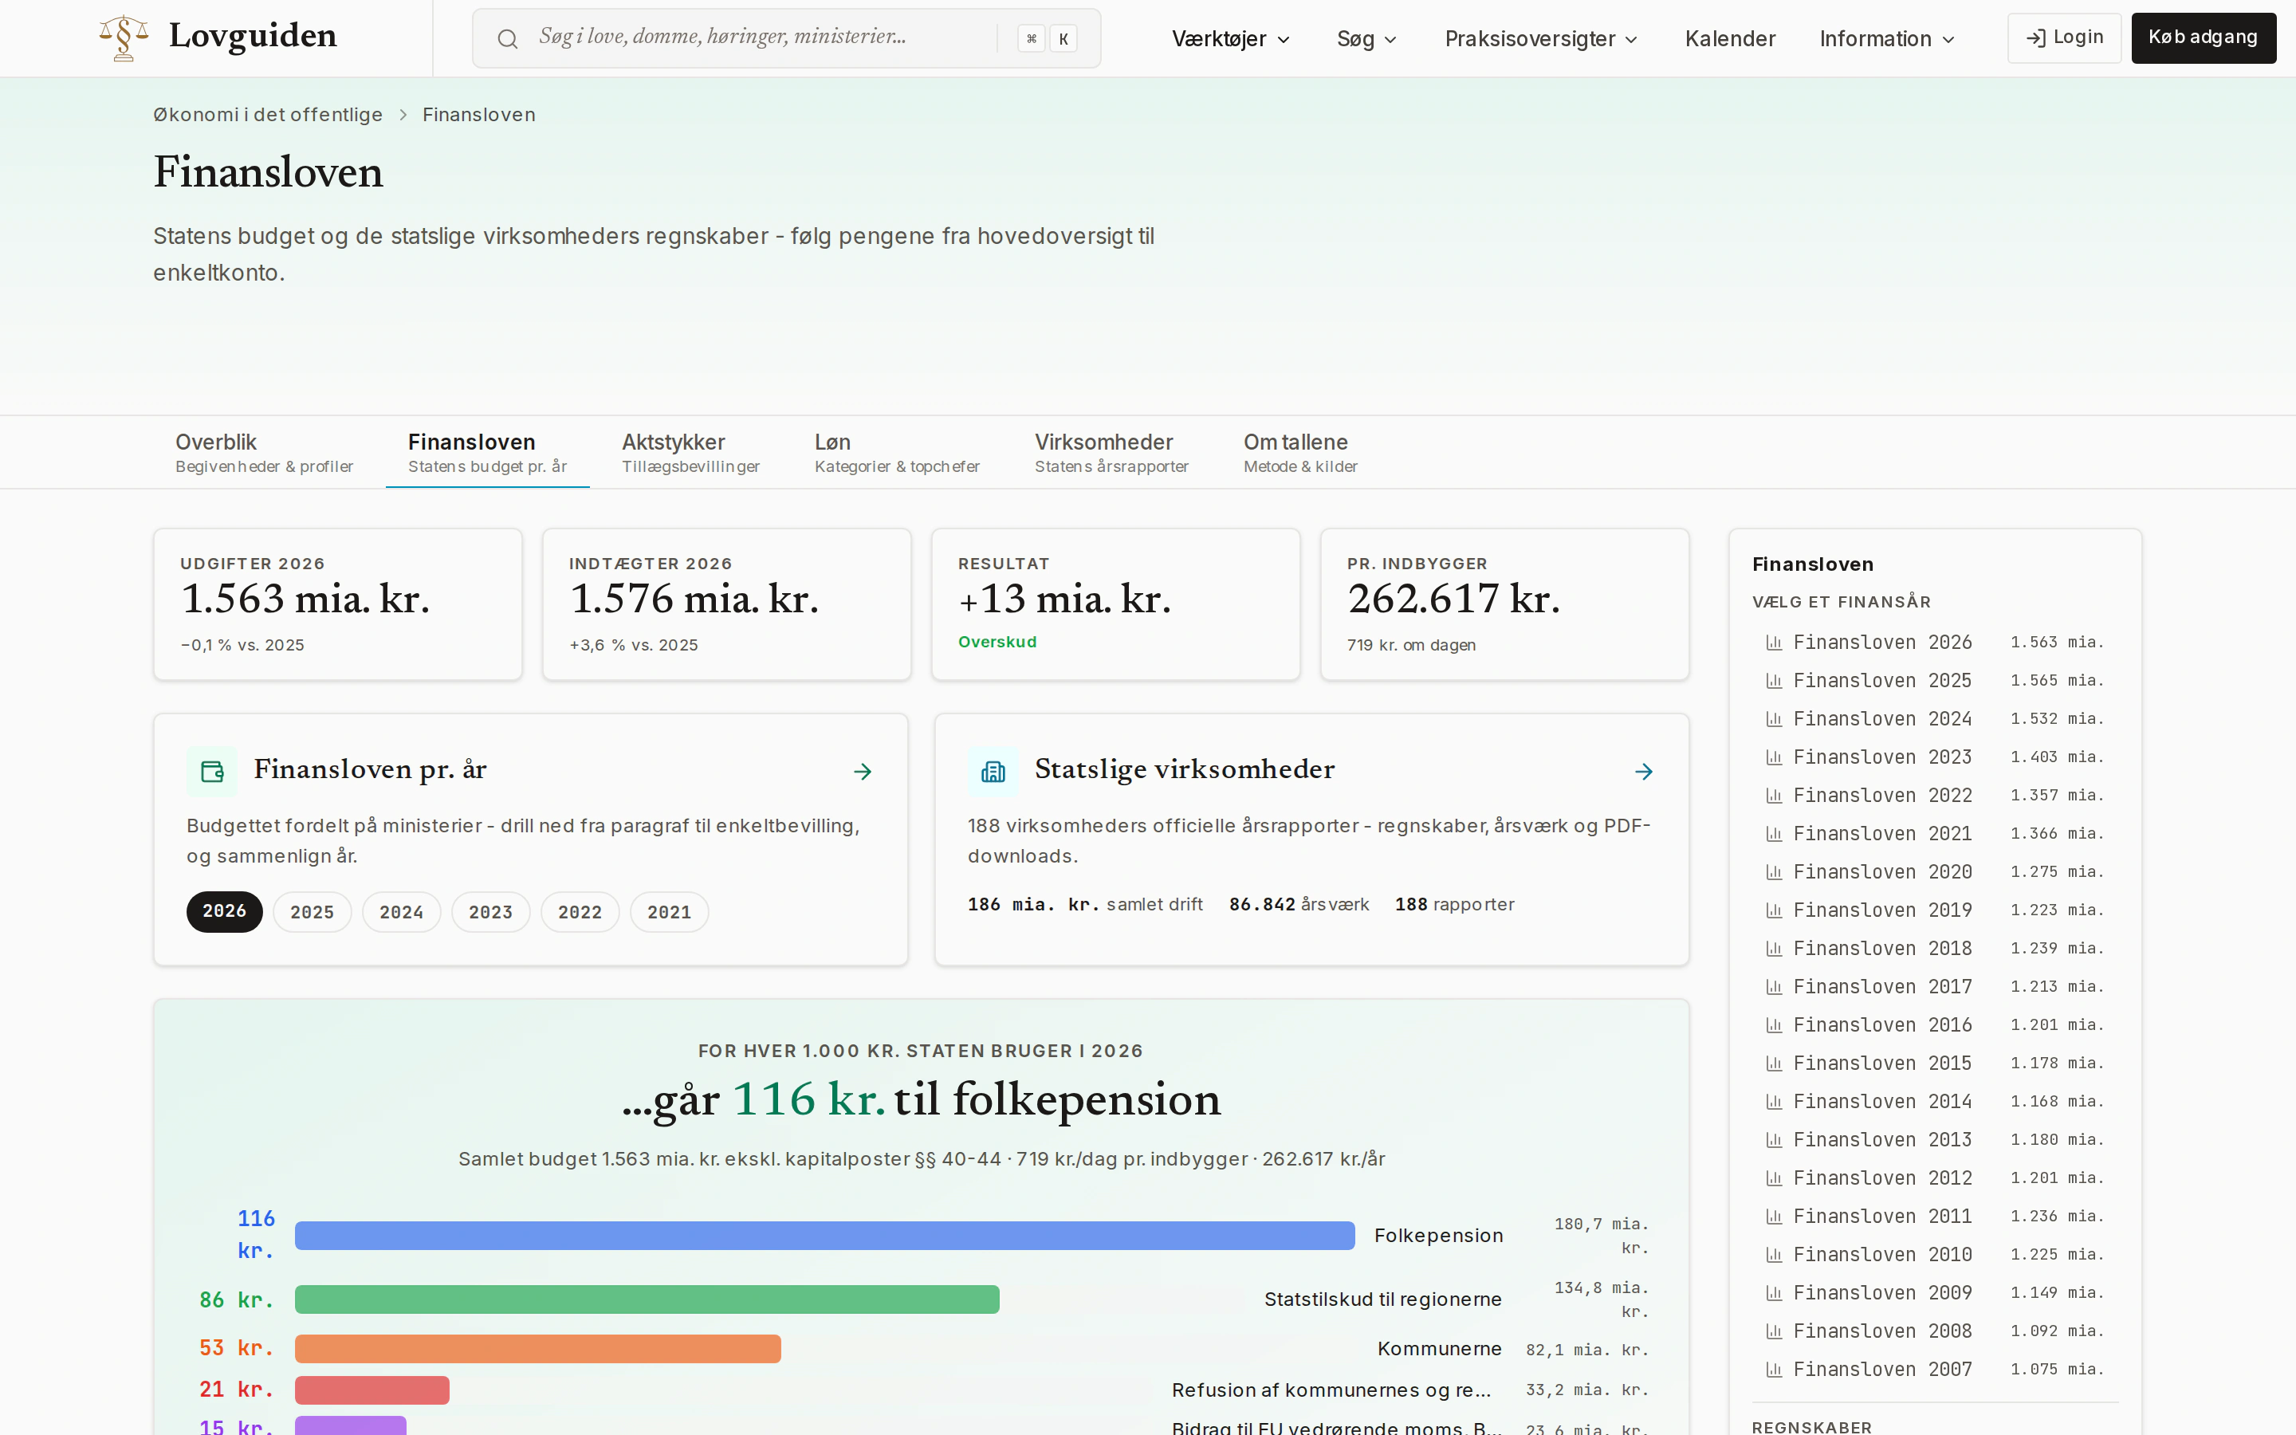This screenshot has height=1435, width=2296.
Task: Switch to the Om tallene tab
Action: click(x=1299, y=453)
